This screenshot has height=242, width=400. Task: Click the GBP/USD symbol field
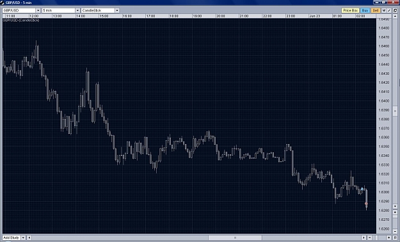[x=19, y=10]
